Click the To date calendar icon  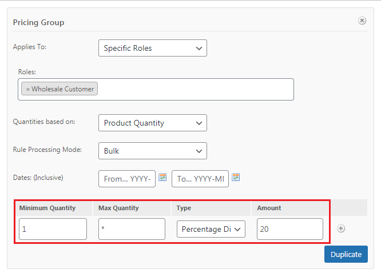tap(236, 177)
